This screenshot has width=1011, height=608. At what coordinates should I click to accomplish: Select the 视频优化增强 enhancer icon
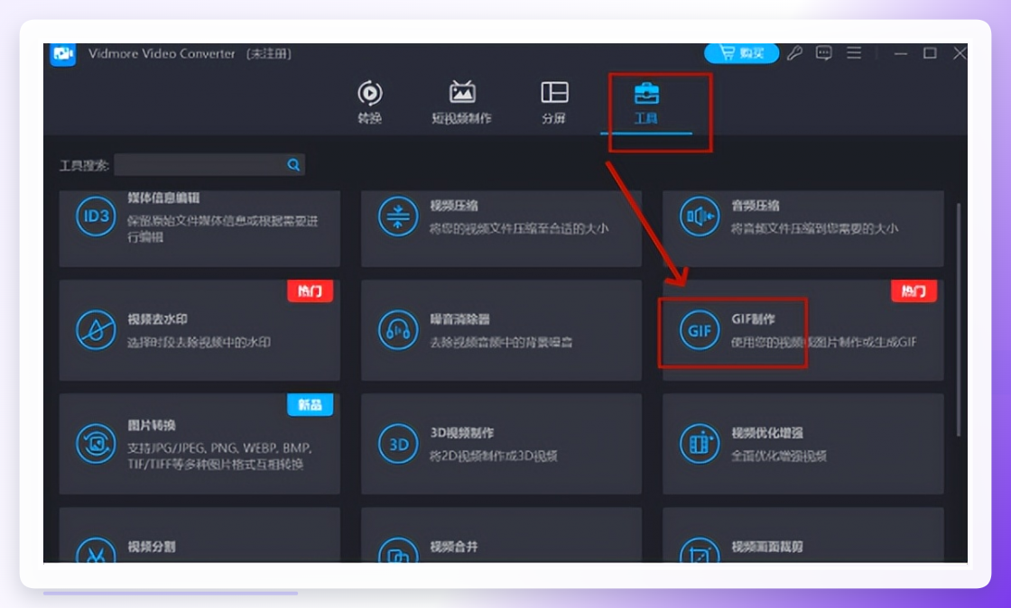pyautogui.click(x=700, y=443)
